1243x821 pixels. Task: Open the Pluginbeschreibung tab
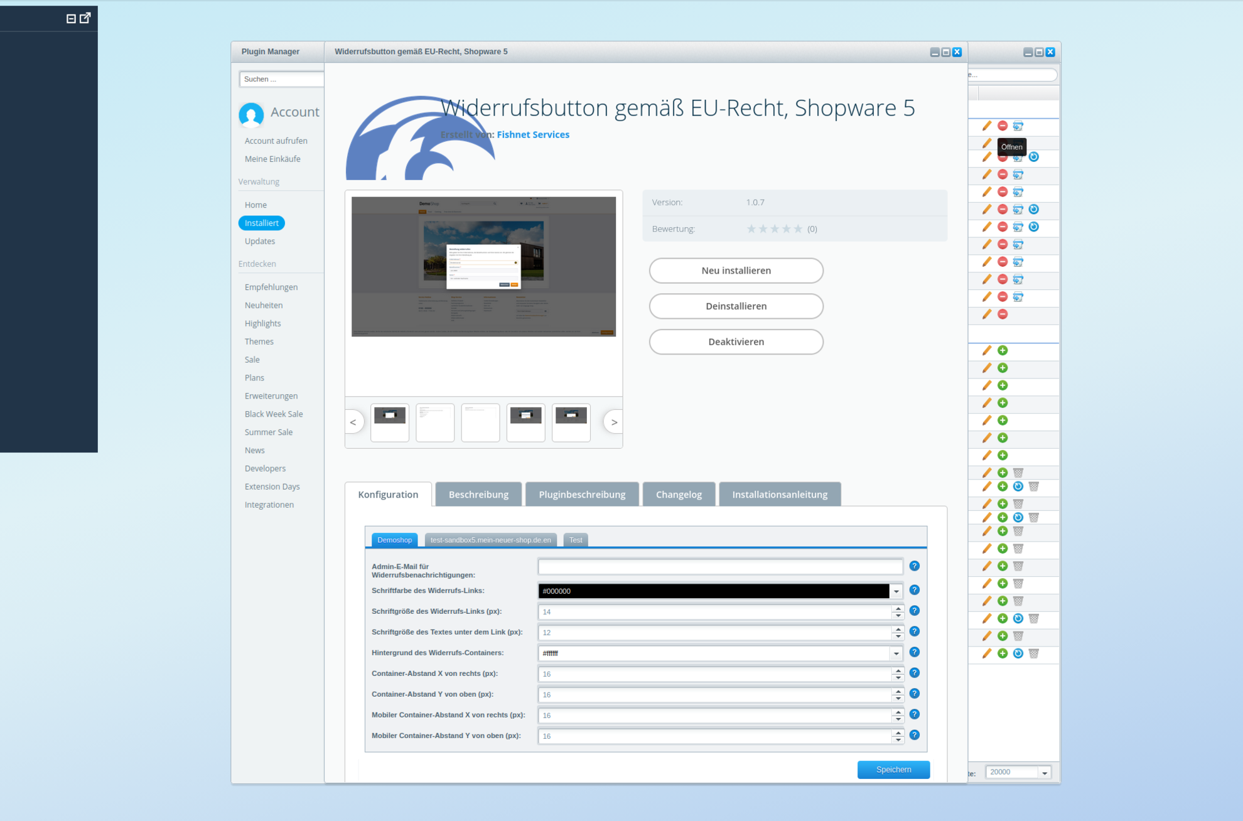[582, 495]
